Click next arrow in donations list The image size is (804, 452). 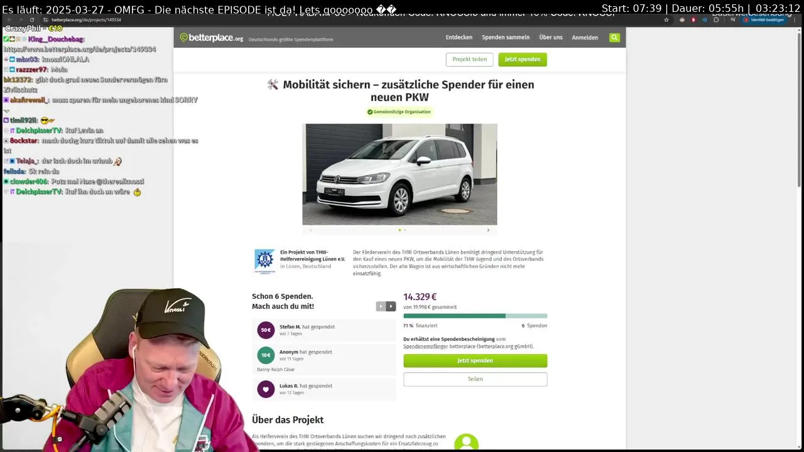[391, 306]
